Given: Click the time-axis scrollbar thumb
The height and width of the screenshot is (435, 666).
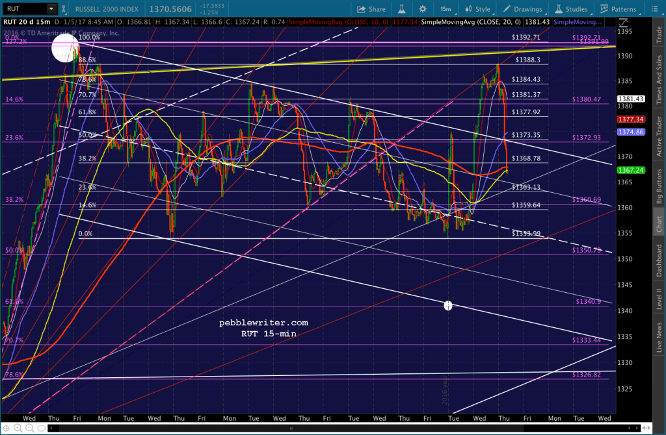Looking at the screenshot, I should coord(291,429).
